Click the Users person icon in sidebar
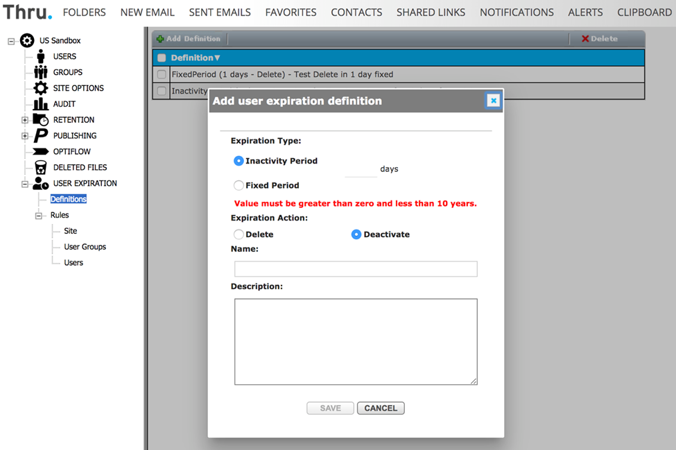Viewport: 676px width, 450px height. point(41,56)
